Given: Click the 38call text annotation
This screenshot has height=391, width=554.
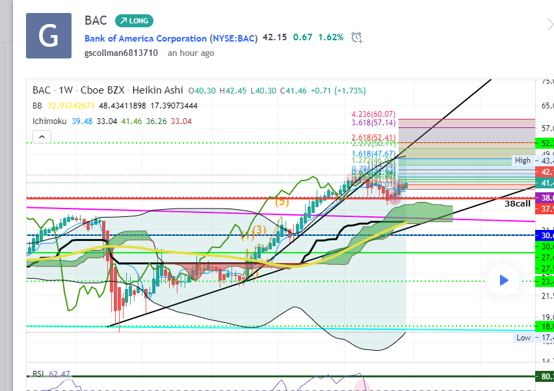Looking at the screenshot, I should pyautogui.click(x=518, y=203).
